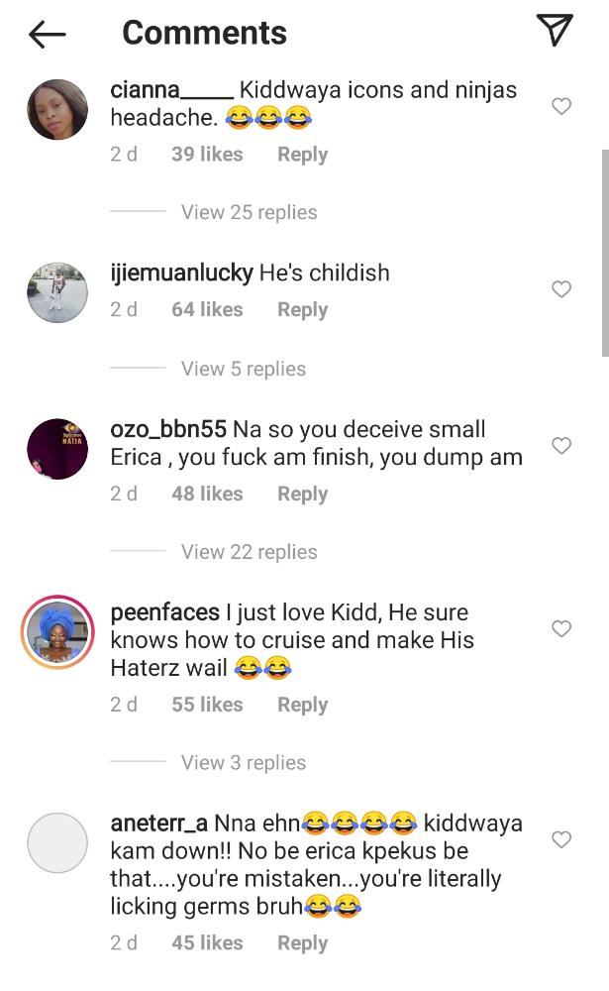Expand View 22 replies
The width and height of the screenshot is (609, 991).
pyautogui.click(x=249, y=552)
